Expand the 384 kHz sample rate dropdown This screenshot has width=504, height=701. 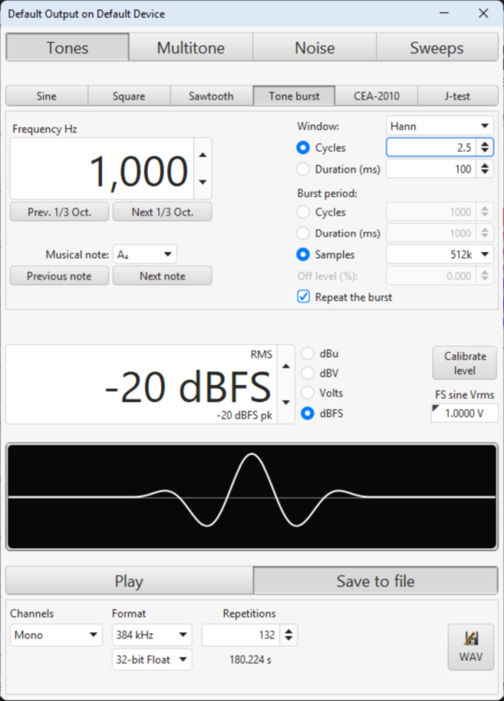[x=151, y=635]
